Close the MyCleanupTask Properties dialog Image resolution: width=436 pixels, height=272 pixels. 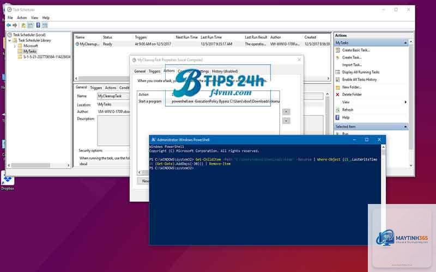point(299,60)
